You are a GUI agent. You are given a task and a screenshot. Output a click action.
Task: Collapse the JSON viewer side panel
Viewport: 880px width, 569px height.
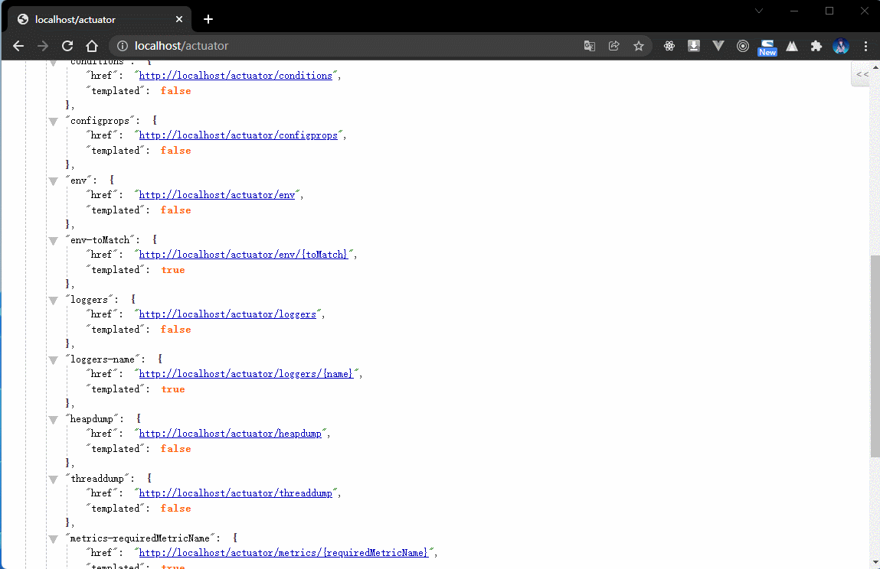862,74
